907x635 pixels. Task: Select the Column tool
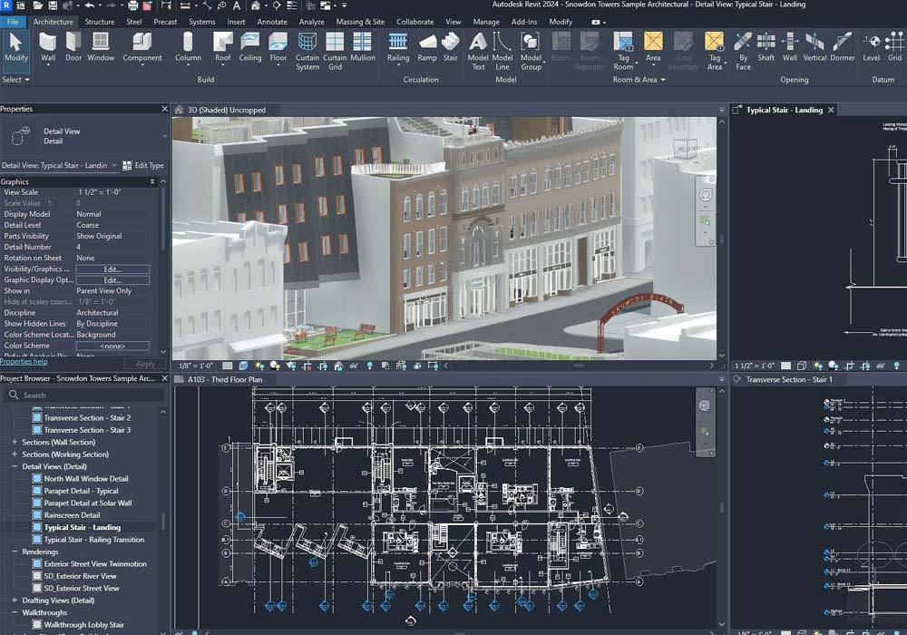coord(188,47)
